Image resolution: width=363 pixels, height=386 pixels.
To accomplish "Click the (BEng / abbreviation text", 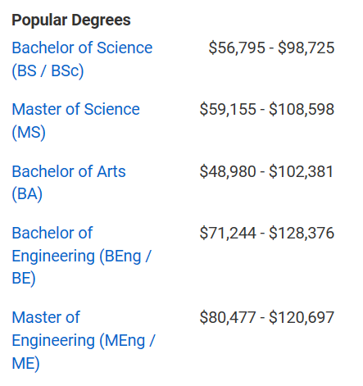I will 125,257.
